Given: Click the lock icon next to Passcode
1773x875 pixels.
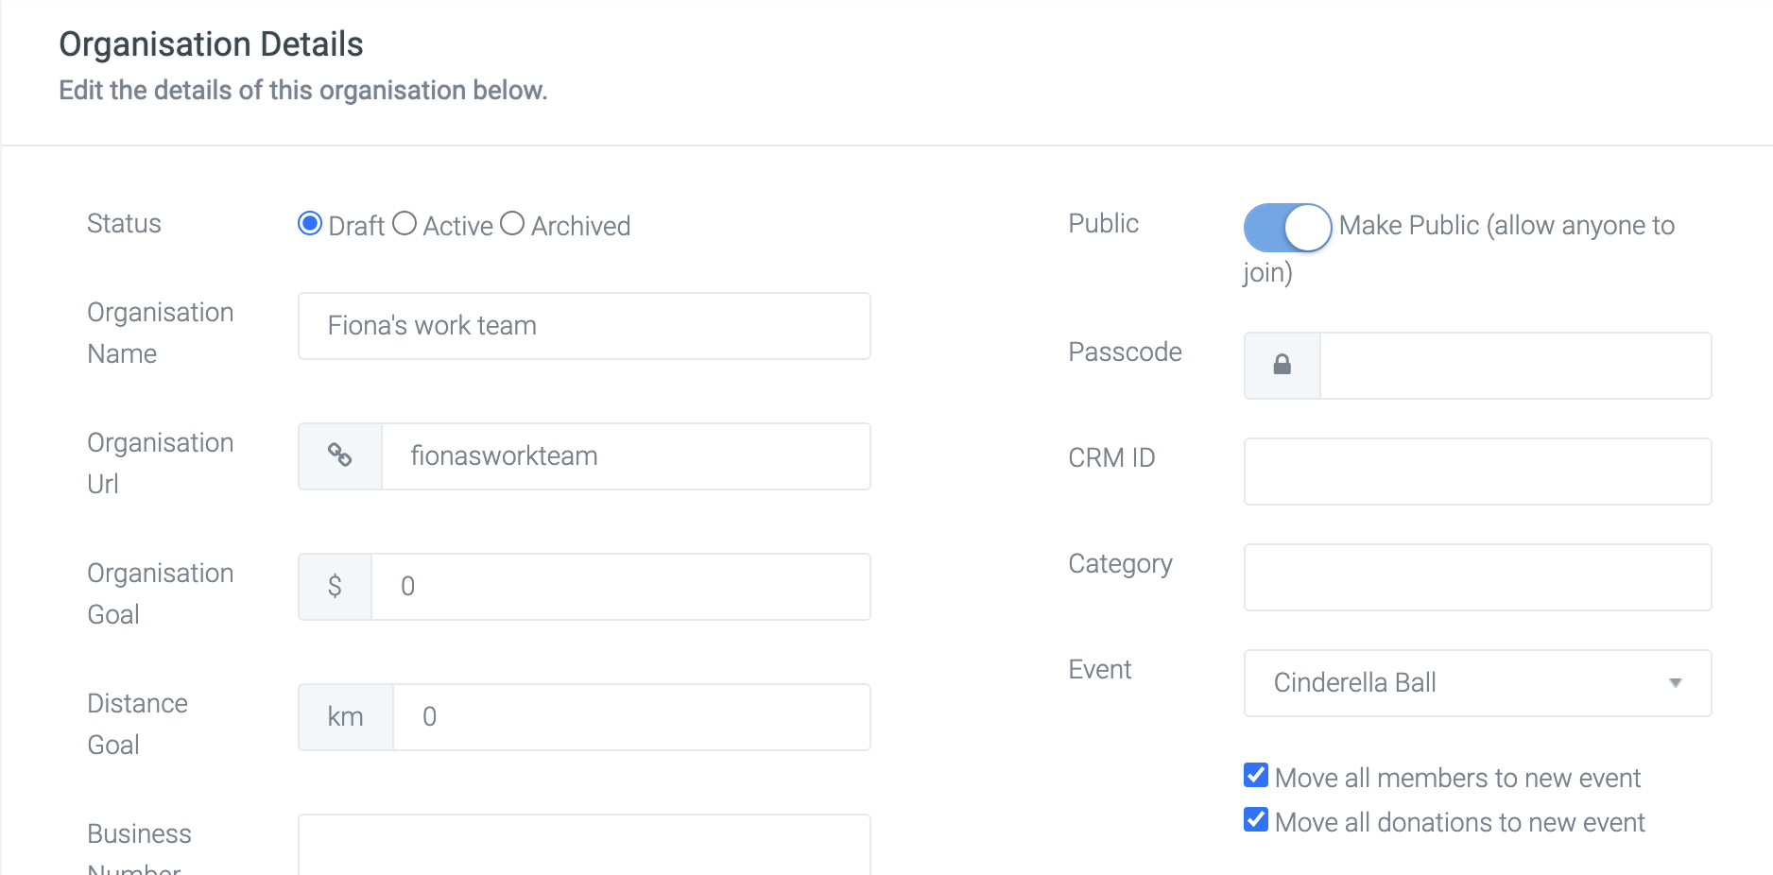Looking at the screenshot, I should click(x=1282, y=365).
